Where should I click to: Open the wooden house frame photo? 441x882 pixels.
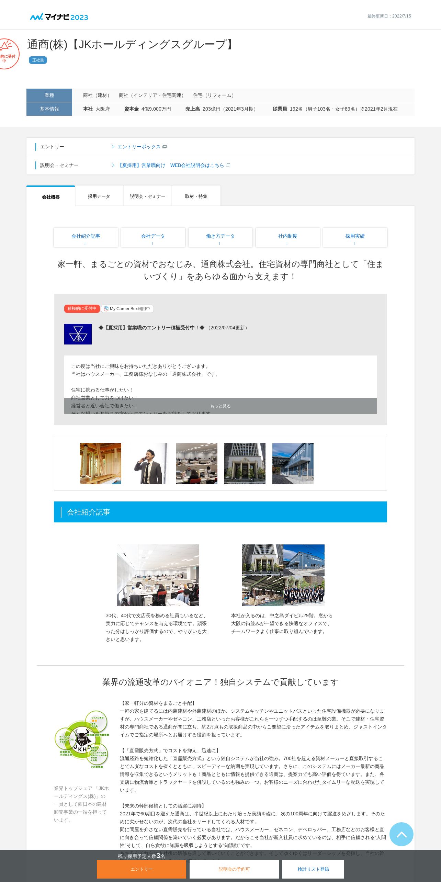(x=101, y=464)
